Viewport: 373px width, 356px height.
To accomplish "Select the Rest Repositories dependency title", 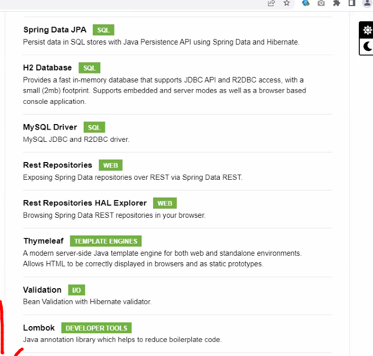I will tap(58, 165).
